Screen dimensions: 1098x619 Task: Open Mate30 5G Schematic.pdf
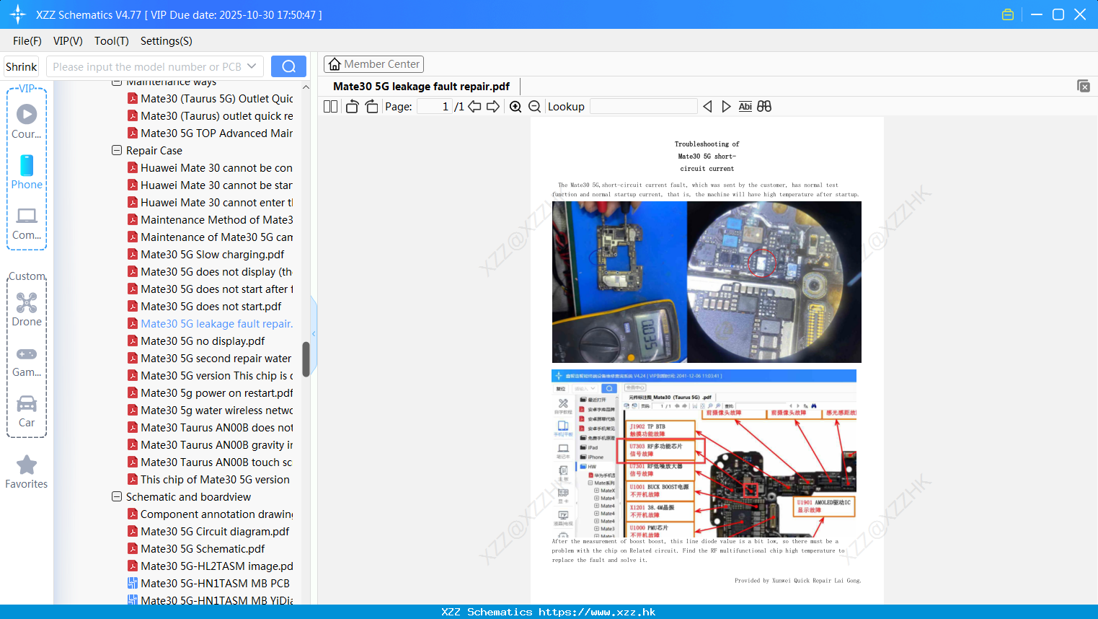pos(196,549)
